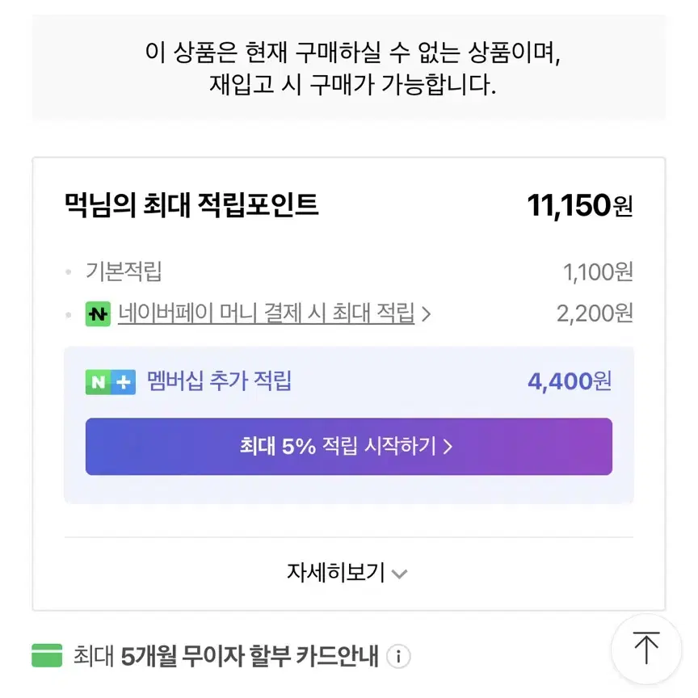Image resolution: width=698 pixels, height=698 pixels.
Task: Open the card installment info icon
Action: point(398,656)
